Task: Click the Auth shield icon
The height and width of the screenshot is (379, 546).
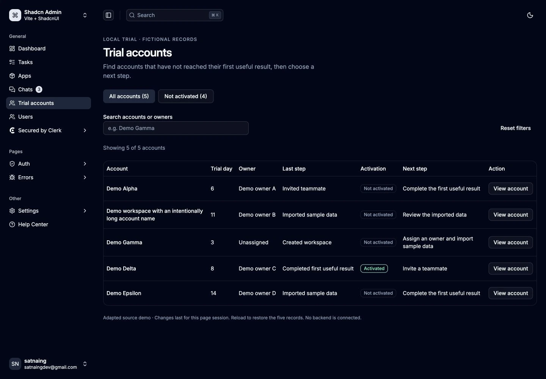Action: 12,164
